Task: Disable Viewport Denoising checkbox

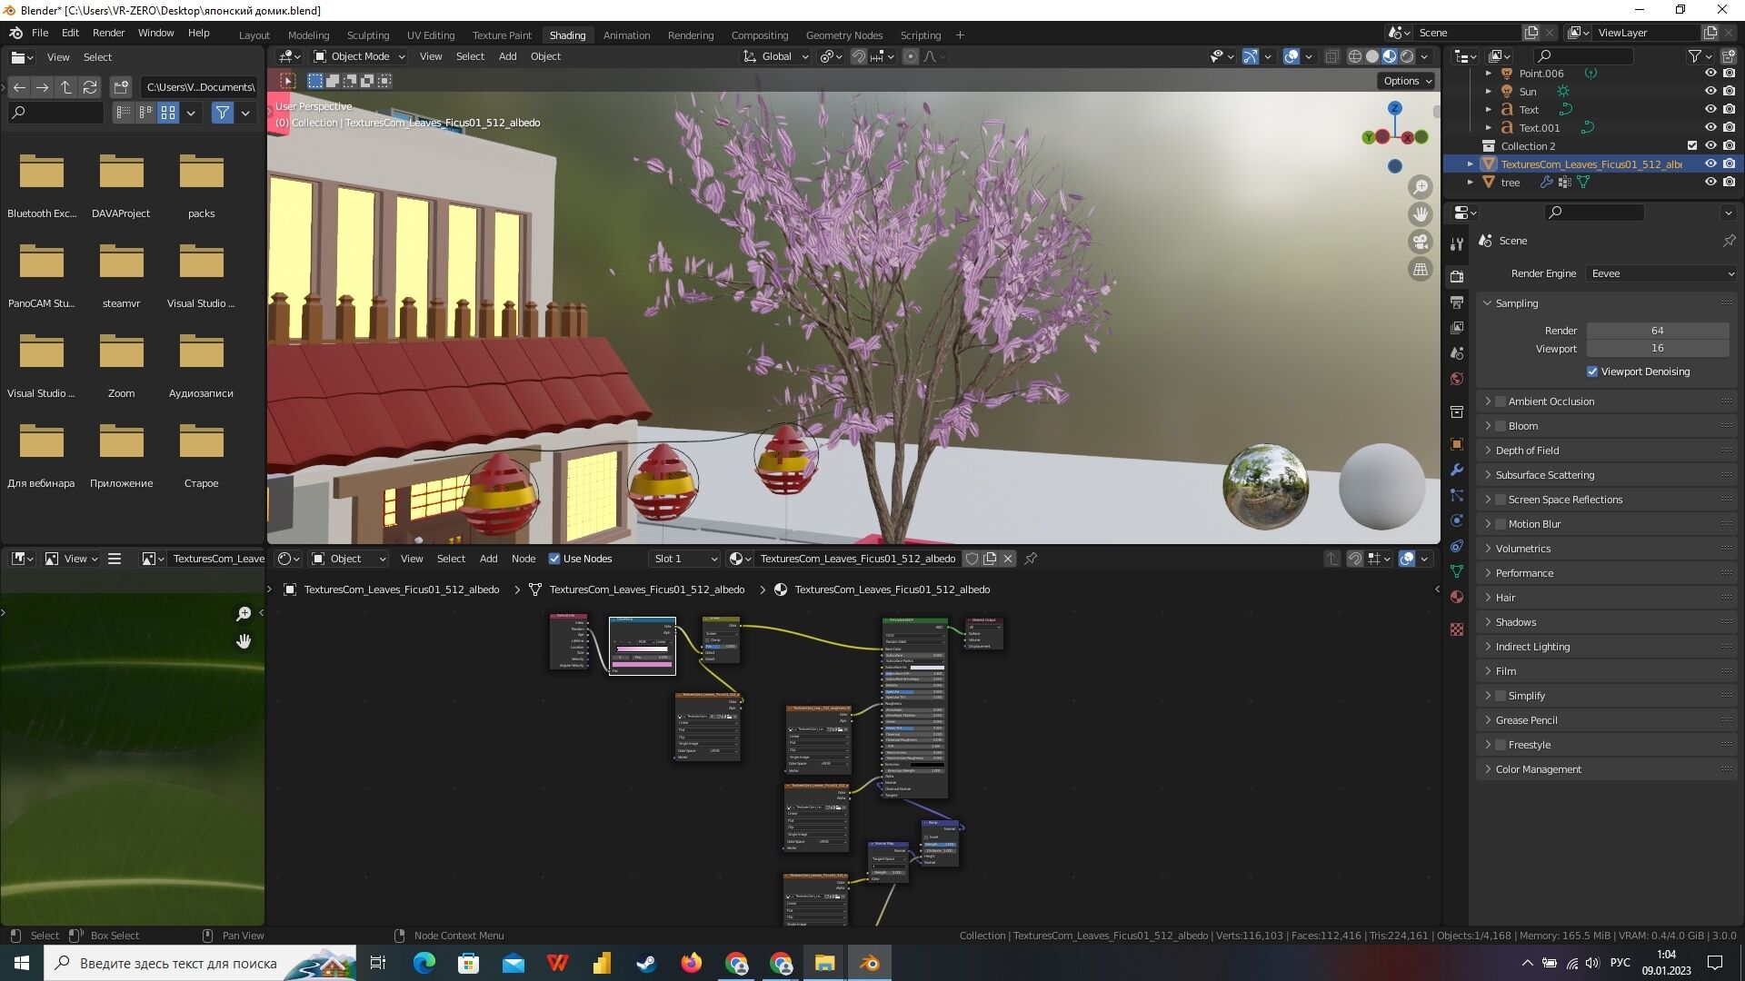Action: click(1592, 372)
